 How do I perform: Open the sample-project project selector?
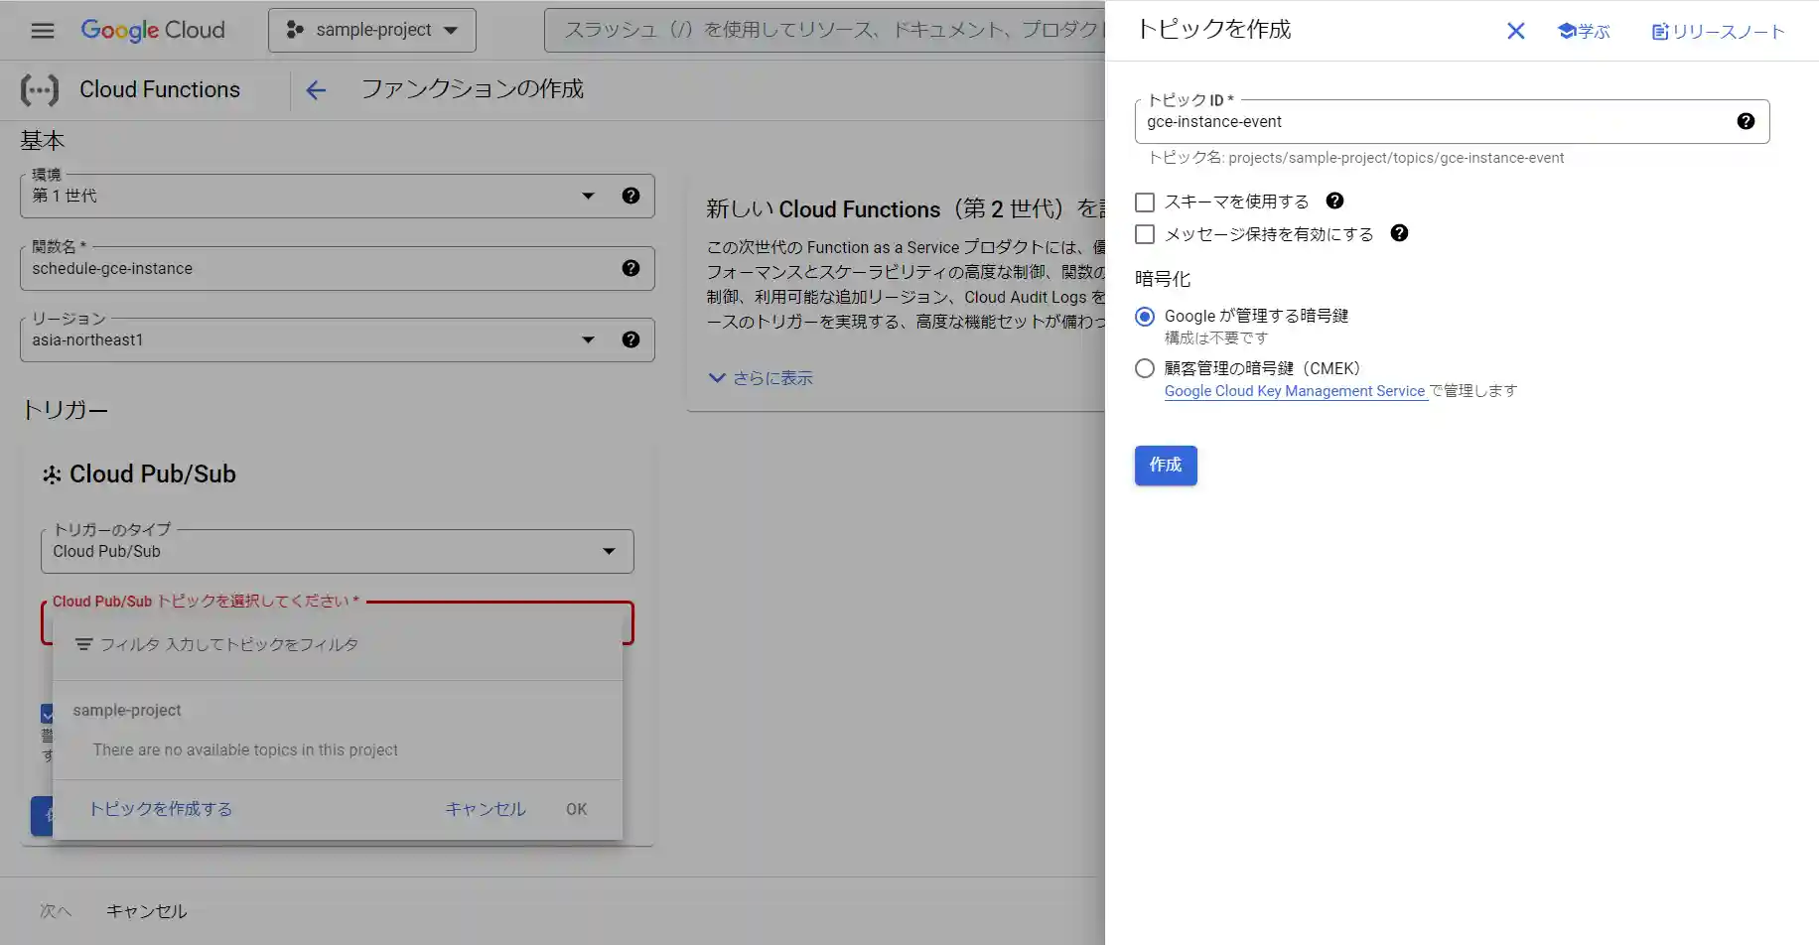372,30
